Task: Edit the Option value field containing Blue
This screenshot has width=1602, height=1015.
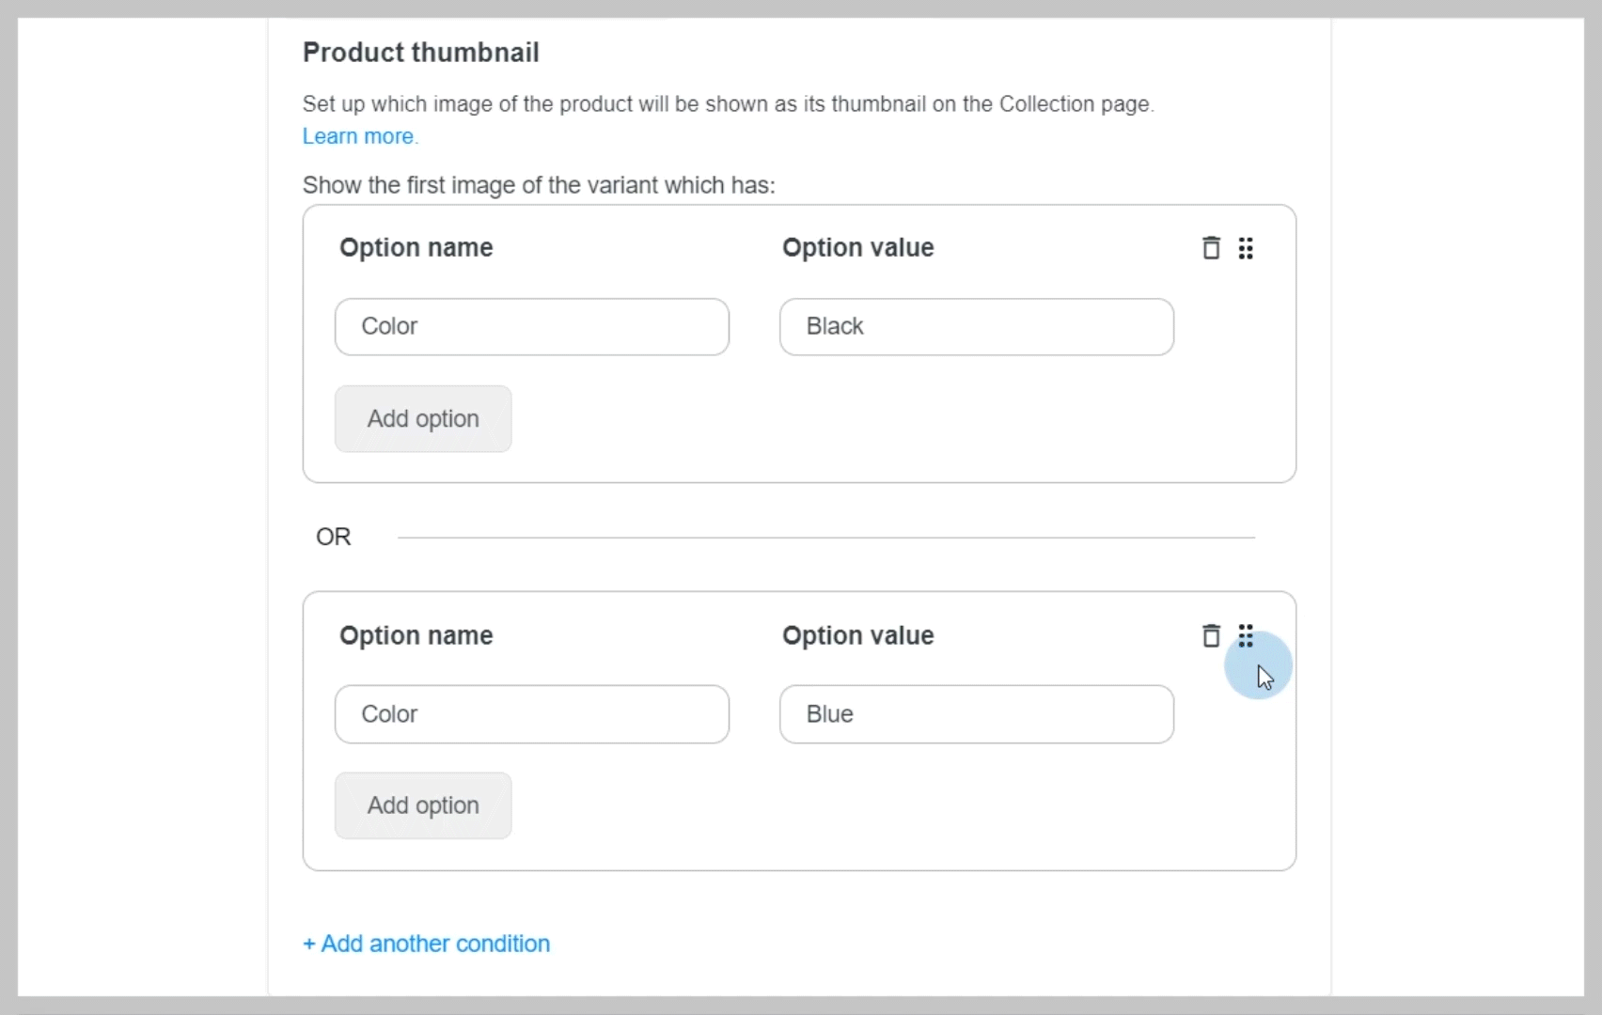Action: [977, 714]
